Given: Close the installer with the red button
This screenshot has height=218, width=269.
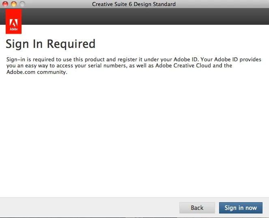Looking at the screenshot, I should click(x=5, y=4).
